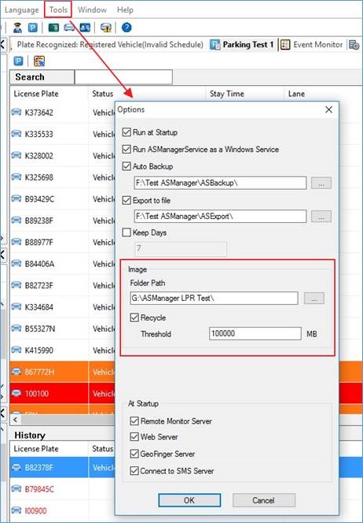
Task: Open help via blue question mark icon
Action: pos(126,28)
